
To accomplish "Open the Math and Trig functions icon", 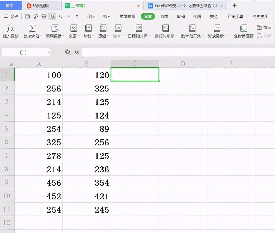I will tap(192, 28).
